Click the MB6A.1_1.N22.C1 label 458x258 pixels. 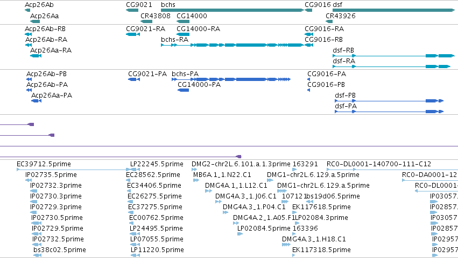(222, 175)
